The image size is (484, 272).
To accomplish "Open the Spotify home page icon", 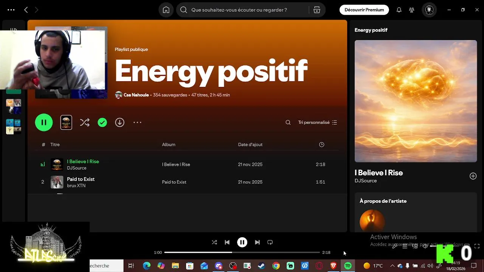I will tap(166, 10).
